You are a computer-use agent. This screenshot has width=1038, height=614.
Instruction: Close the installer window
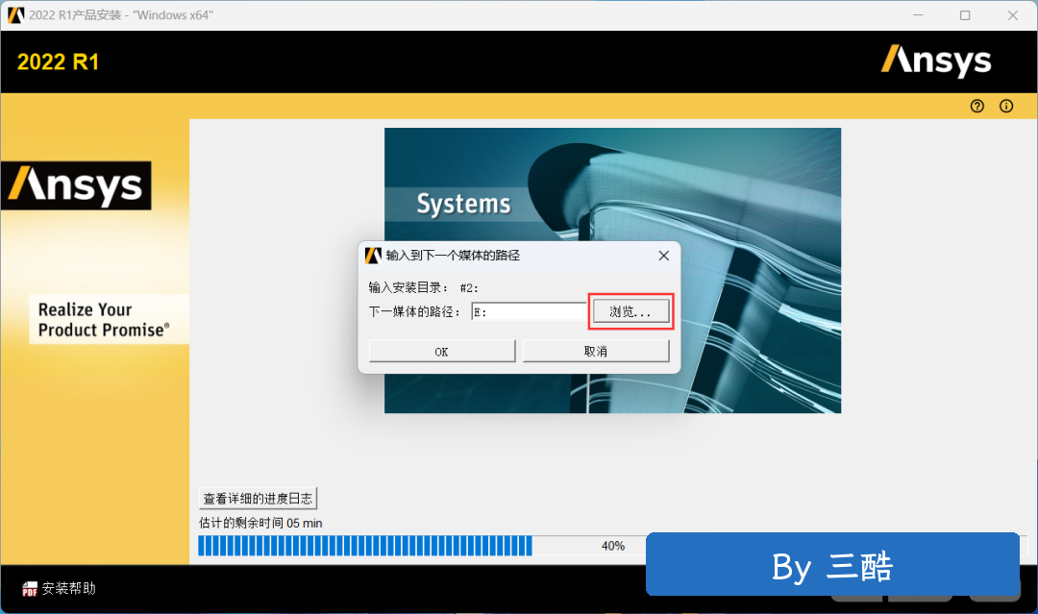[x=1013, y=15]
